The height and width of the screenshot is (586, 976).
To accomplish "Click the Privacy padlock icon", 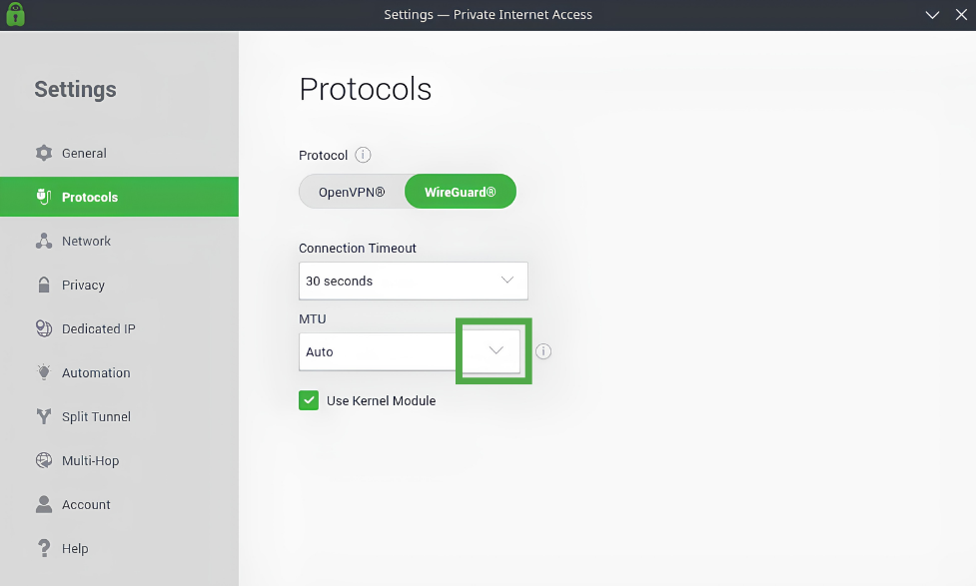I will click(x=44, y=285).
